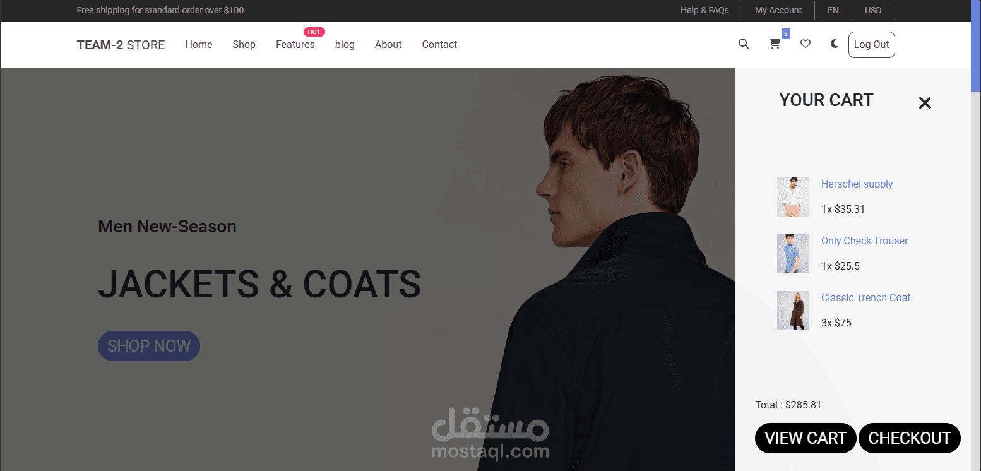
Task: Open the USD currency selector
Action: [873, 10]
